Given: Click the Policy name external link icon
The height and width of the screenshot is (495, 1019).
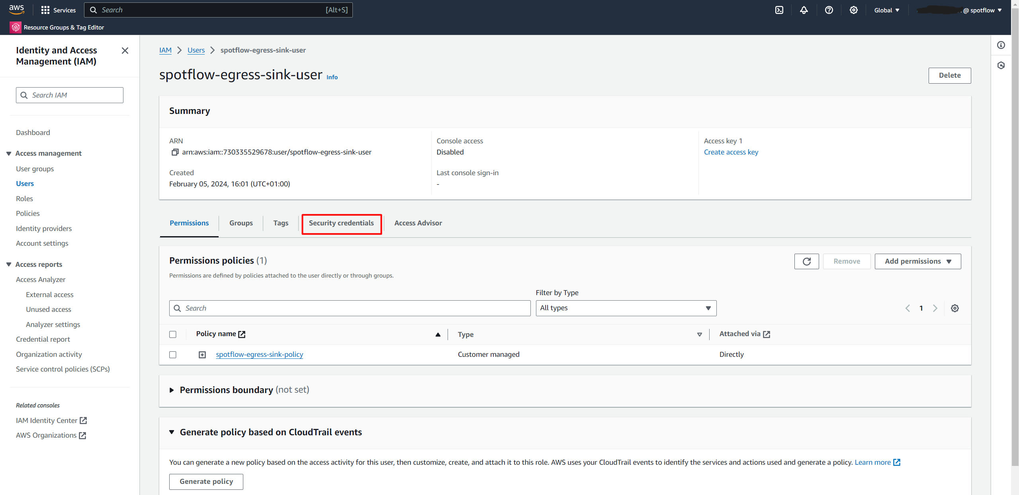Looking at the screenshot, I should [x=242, y=334].
